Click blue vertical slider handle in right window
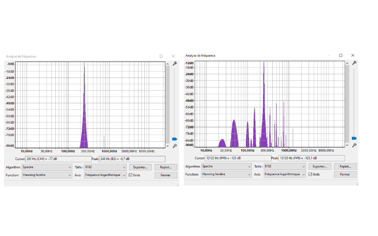This screenshot has height=236, width=378. click(x=354, y=138)
